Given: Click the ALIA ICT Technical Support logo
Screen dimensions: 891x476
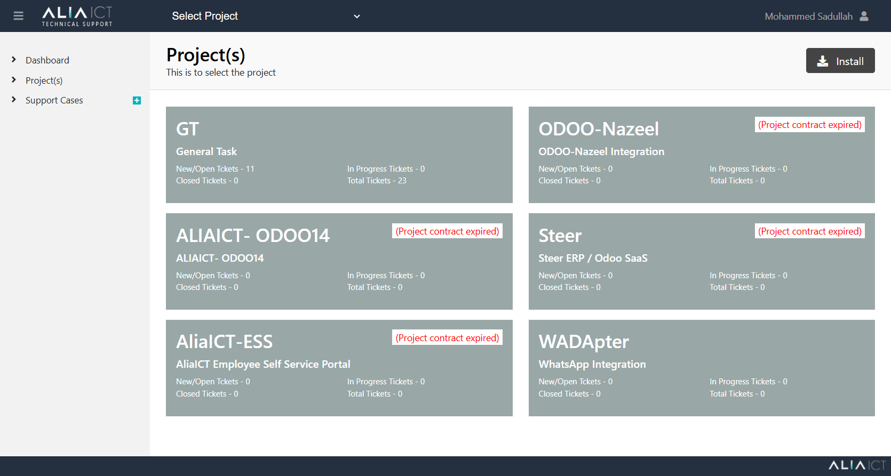Looking at the screenshot, I should (x=77, y=16).
